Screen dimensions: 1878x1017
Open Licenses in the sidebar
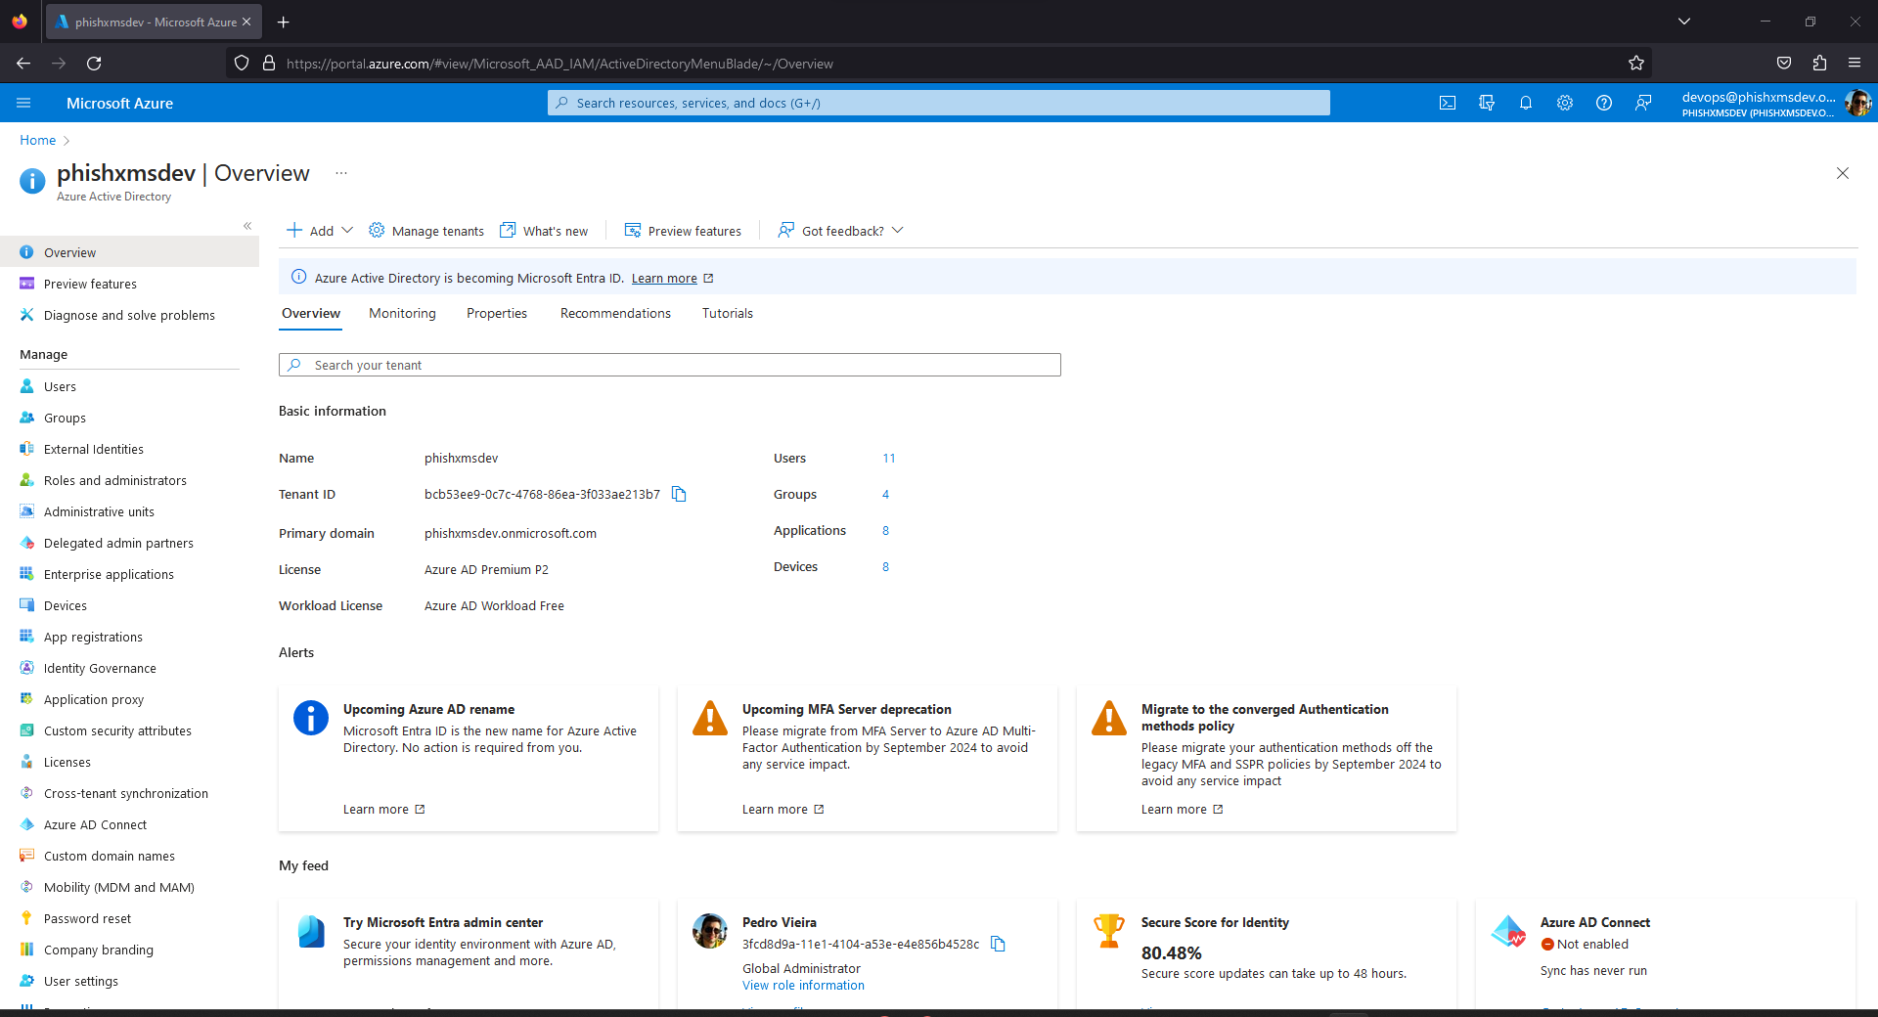coord(129,762)
